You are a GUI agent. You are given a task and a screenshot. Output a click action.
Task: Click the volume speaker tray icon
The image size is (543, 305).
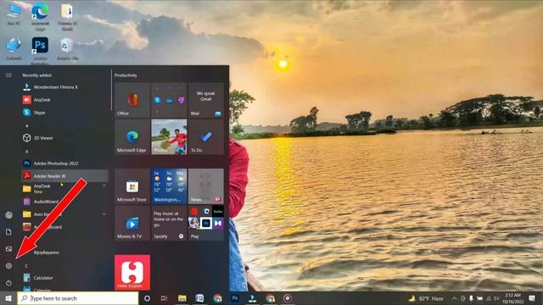[x=496, y=298]
